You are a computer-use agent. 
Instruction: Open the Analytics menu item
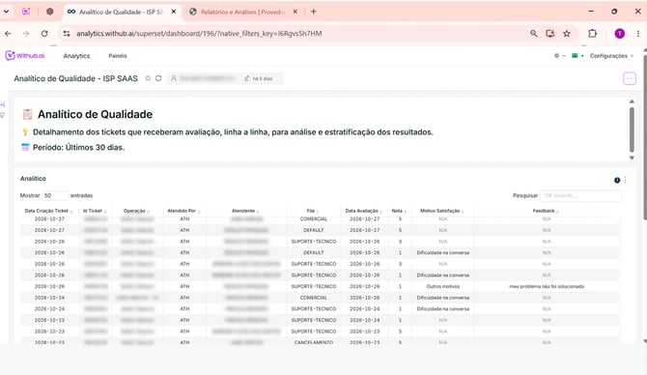[x=76, y=56]
